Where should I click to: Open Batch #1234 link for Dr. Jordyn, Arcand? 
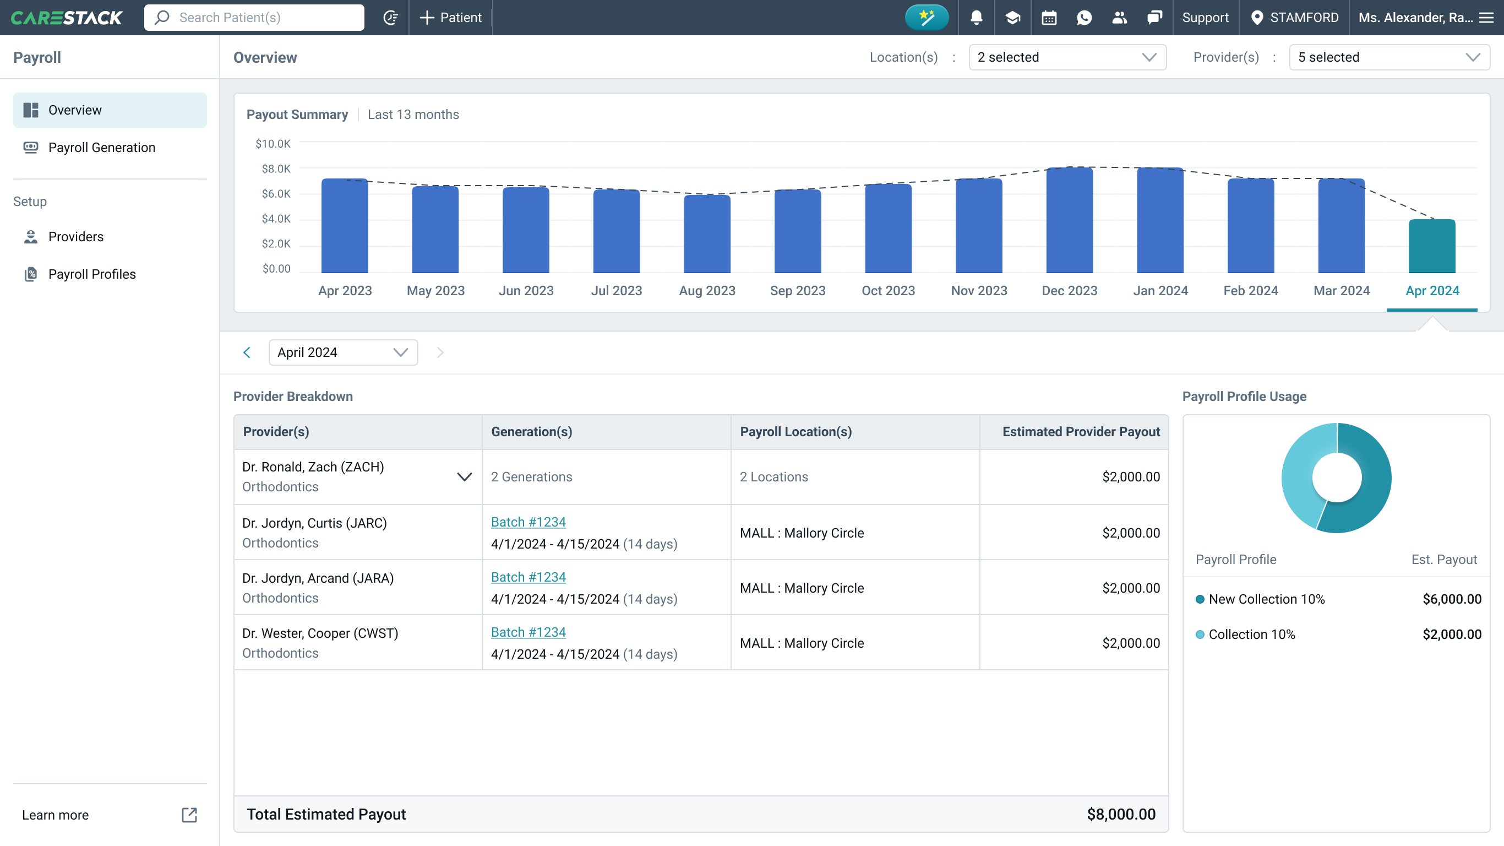(528, 577)
